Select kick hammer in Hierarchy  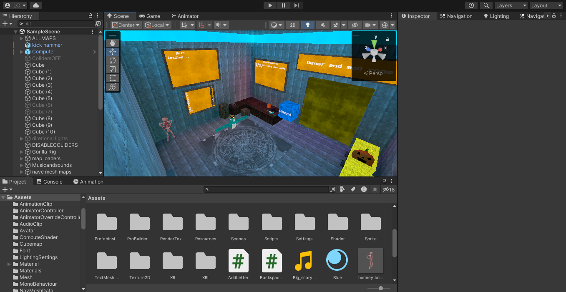[47, 45]
